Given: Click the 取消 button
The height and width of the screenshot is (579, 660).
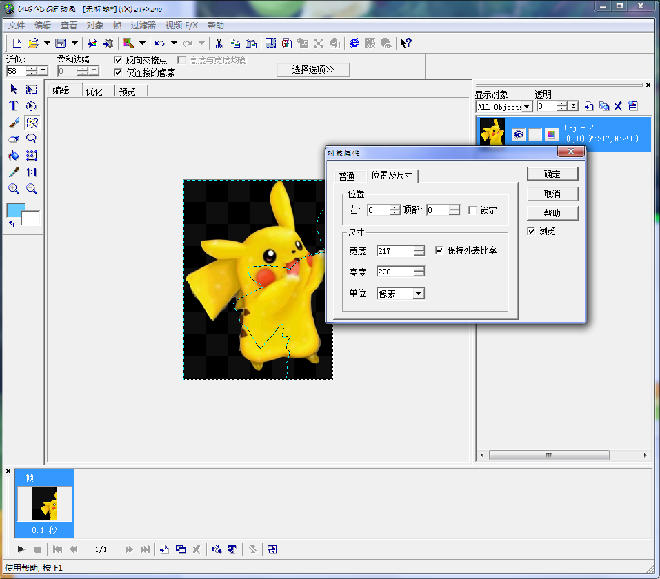Looking at the screenshot, I should pyautogui.click(x=552, y=194).
